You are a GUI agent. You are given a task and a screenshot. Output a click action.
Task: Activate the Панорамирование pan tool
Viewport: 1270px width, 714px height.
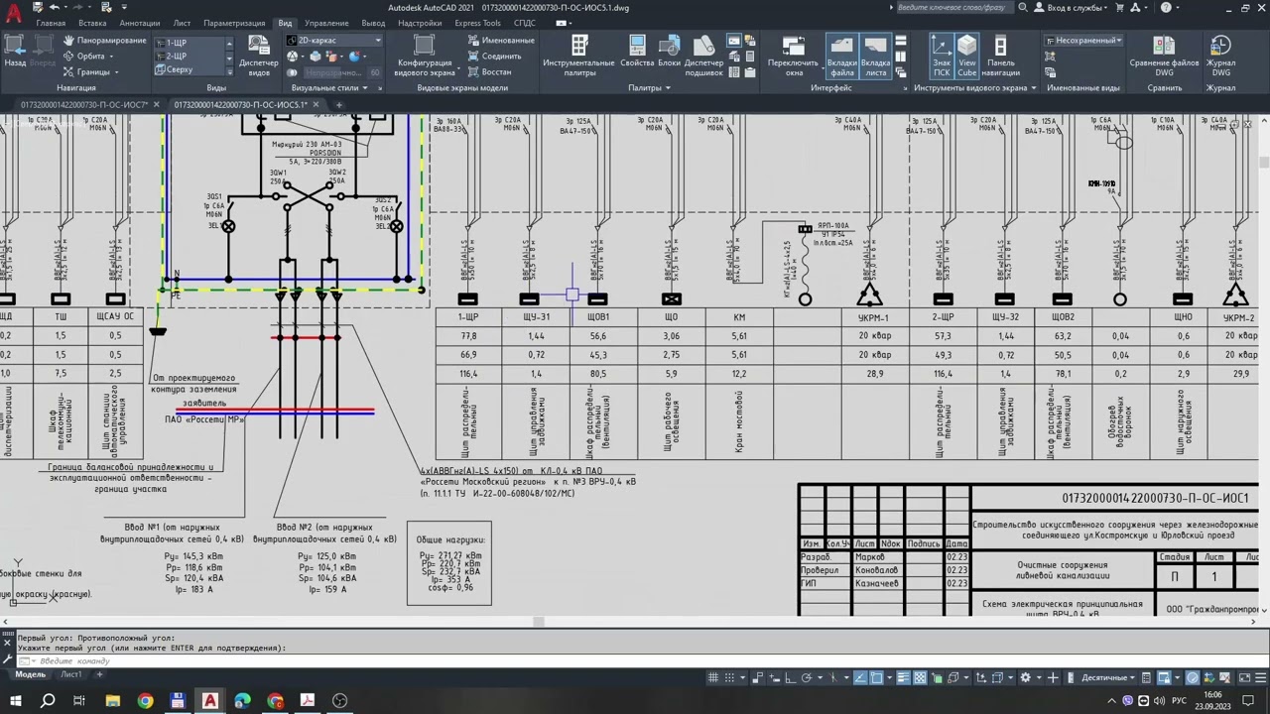104,41
